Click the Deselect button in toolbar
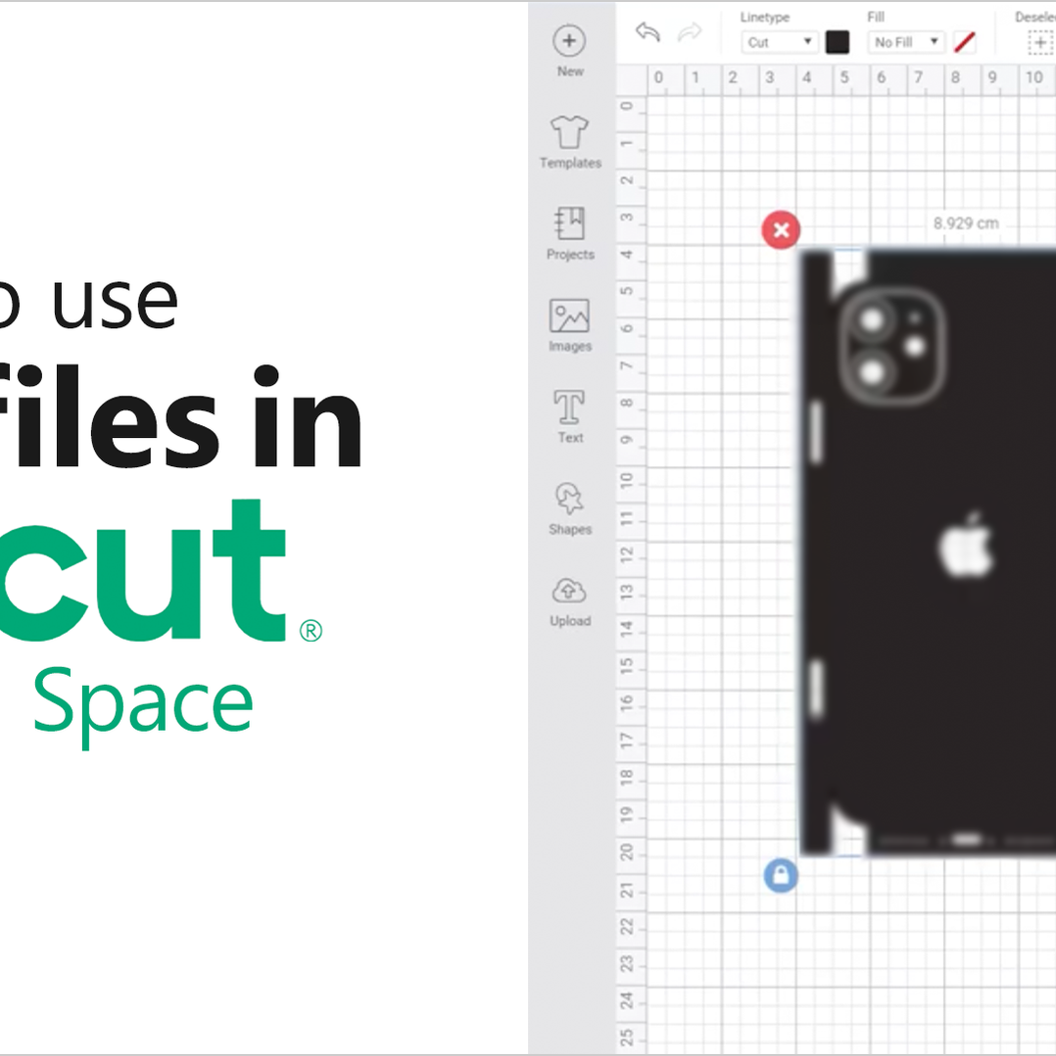Screen dimensions: 1056x1056 pyautogui.click(x=1039, y=42)
